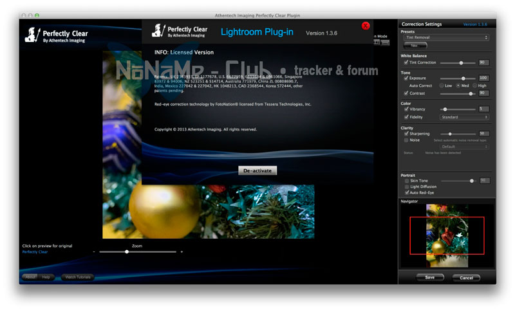Open the Fidelity Standard dropdown
This screenshot has width=515, height=310.
[x=464, y=117]
